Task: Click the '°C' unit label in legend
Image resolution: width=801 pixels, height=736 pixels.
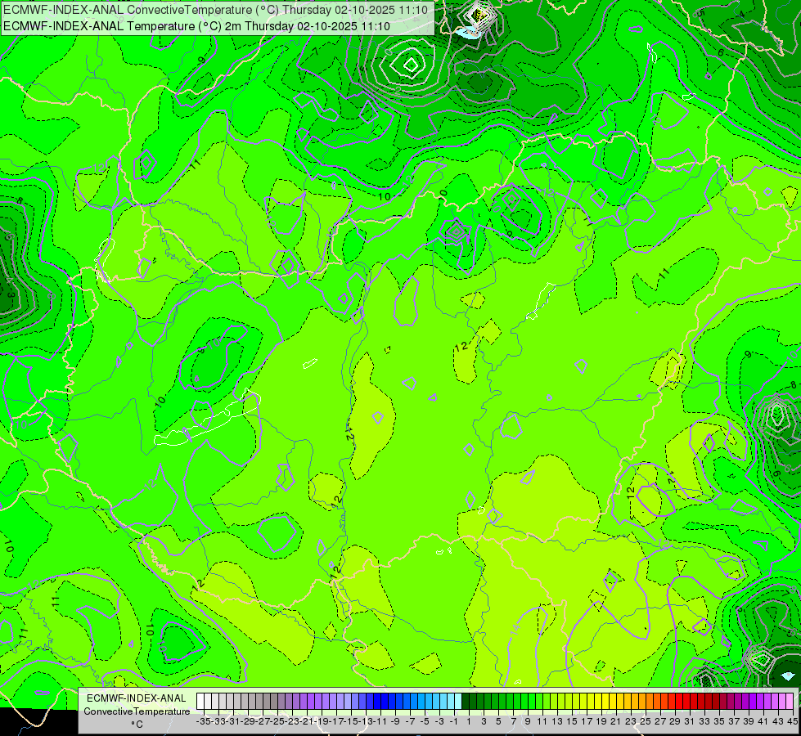Action: pos(137,725)
